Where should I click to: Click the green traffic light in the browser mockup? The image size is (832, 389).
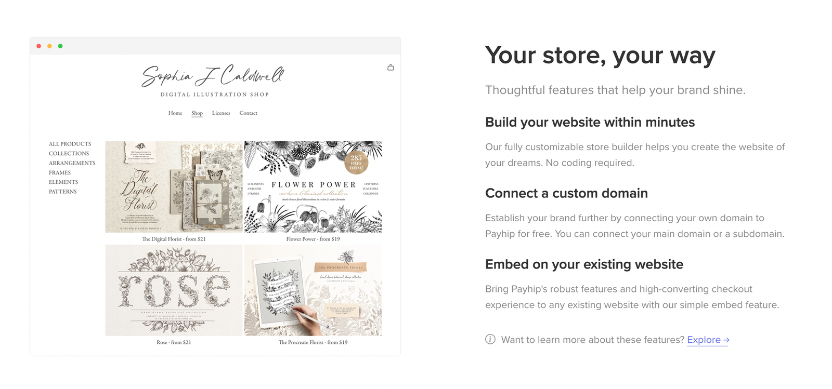(x=61, y=46)
